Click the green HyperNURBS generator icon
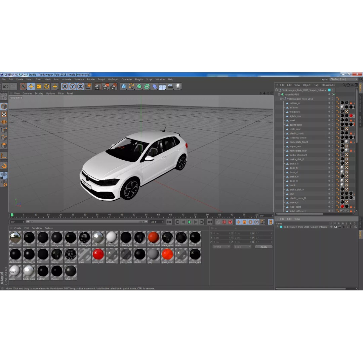This screenshot has height=363, width=363. [139, 86]
